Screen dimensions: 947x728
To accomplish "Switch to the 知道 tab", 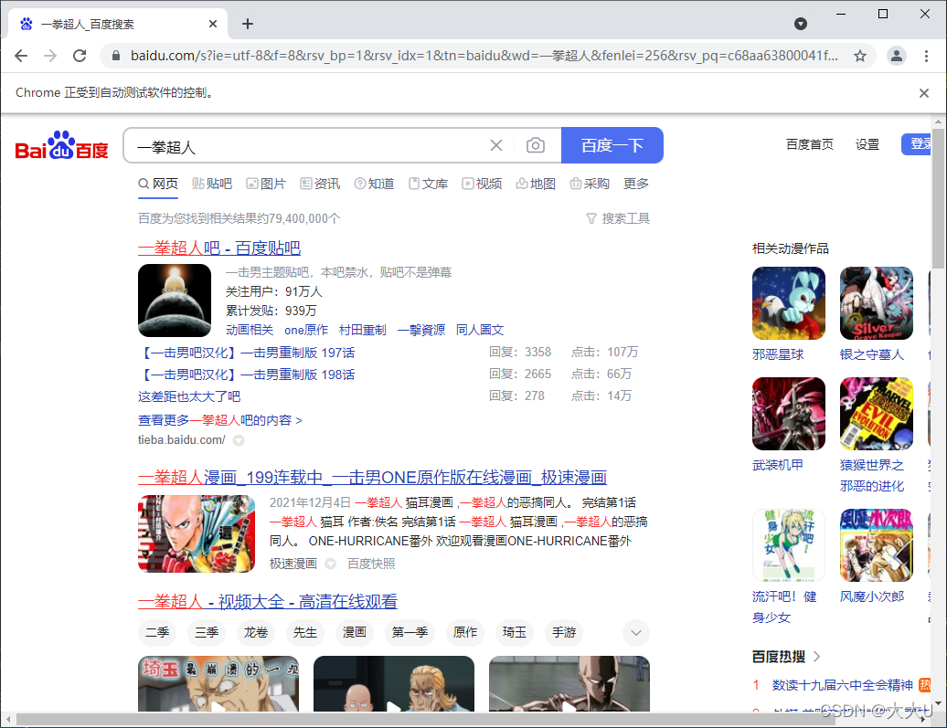I will (x=374, y=184).
